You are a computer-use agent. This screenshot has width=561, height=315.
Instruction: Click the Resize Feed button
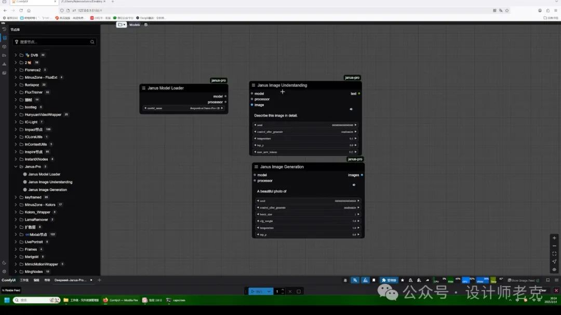click(x=11, y=290)
